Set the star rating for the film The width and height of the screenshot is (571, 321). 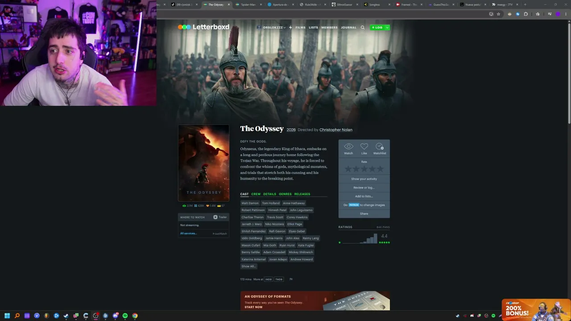364,169
